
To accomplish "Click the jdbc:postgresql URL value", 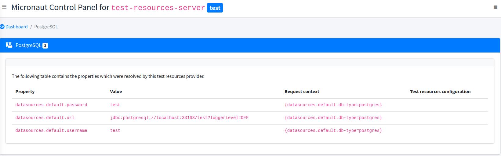I will 179,118.
